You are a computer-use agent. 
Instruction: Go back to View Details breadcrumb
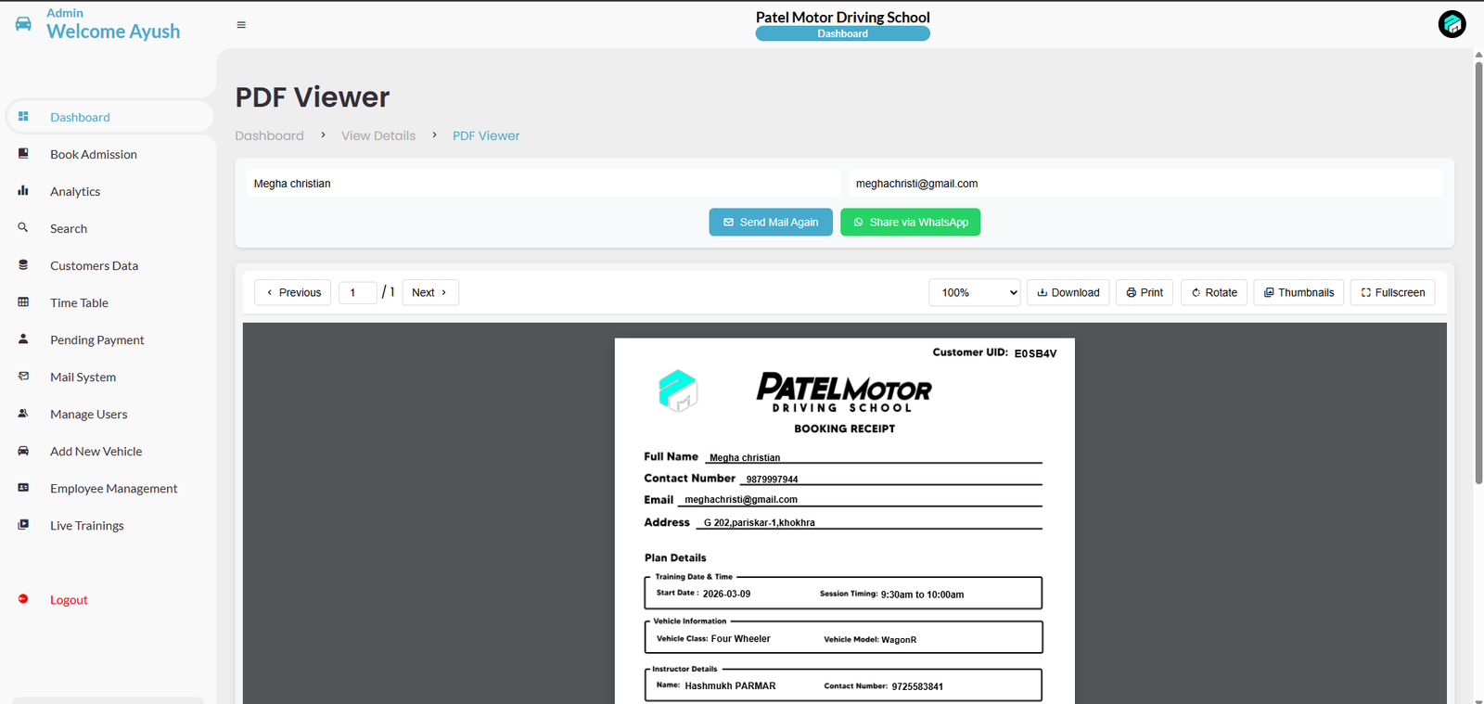click(378, 135)
